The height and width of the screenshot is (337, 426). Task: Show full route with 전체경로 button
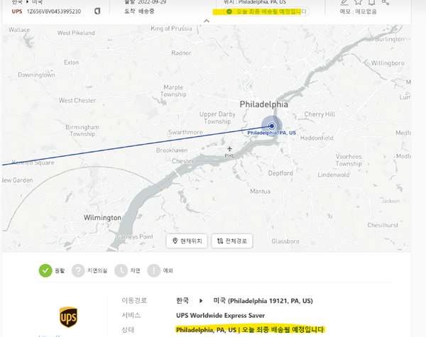coord(231,241)
